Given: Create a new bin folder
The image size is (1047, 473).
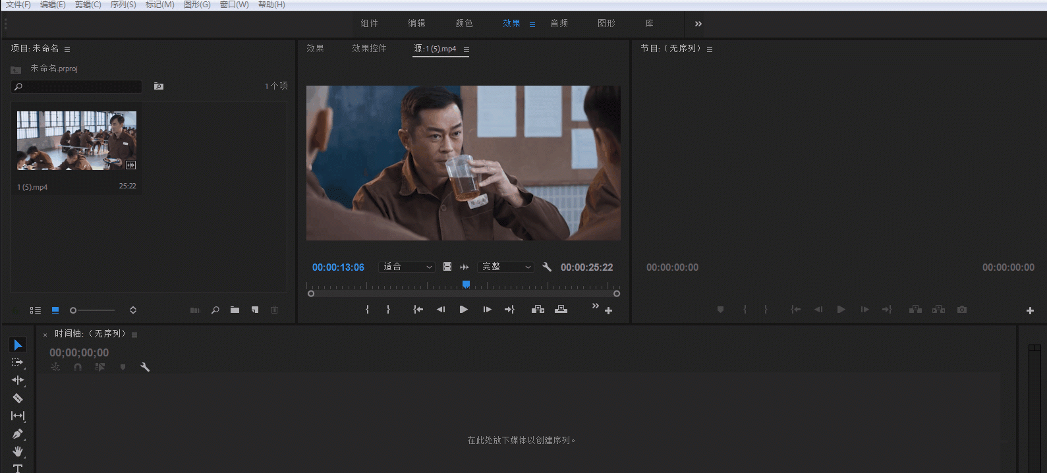Looking at the screenshot, I should click(x=235, y=310).
